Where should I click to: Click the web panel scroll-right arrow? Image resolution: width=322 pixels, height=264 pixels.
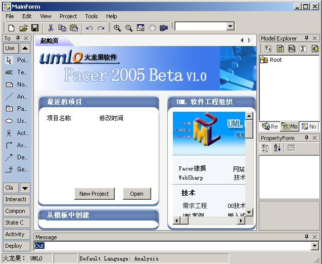(241, 221)
